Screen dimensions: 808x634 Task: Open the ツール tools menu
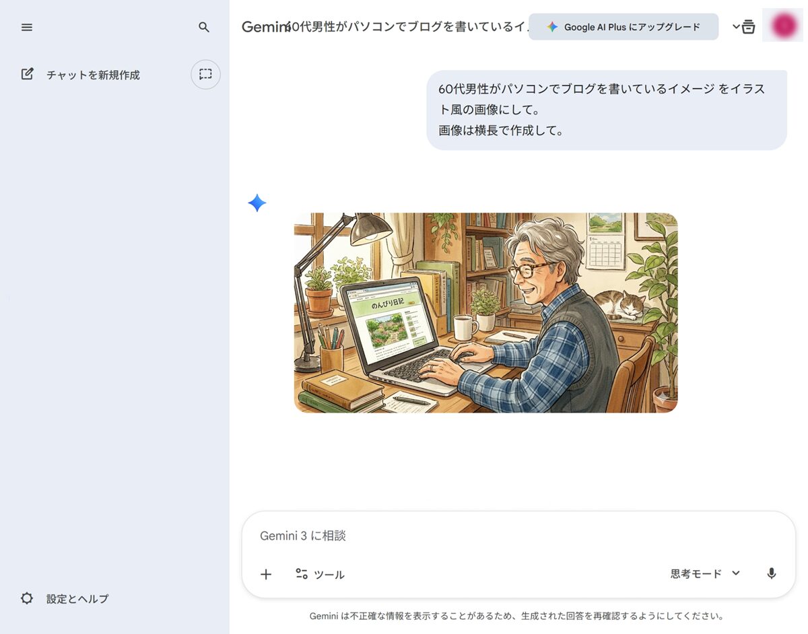320,574
